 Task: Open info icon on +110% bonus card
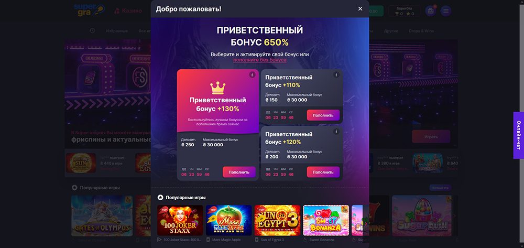point(336,74)
